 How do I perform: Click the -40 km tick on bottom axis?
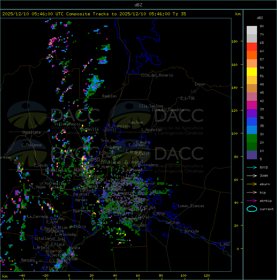[x=22, y=276]
